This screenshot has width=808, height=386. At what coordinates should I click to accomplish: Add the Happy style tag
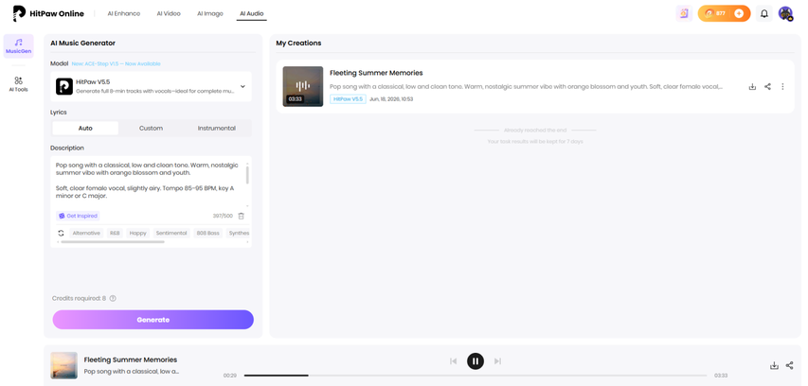tap(137, 233)
